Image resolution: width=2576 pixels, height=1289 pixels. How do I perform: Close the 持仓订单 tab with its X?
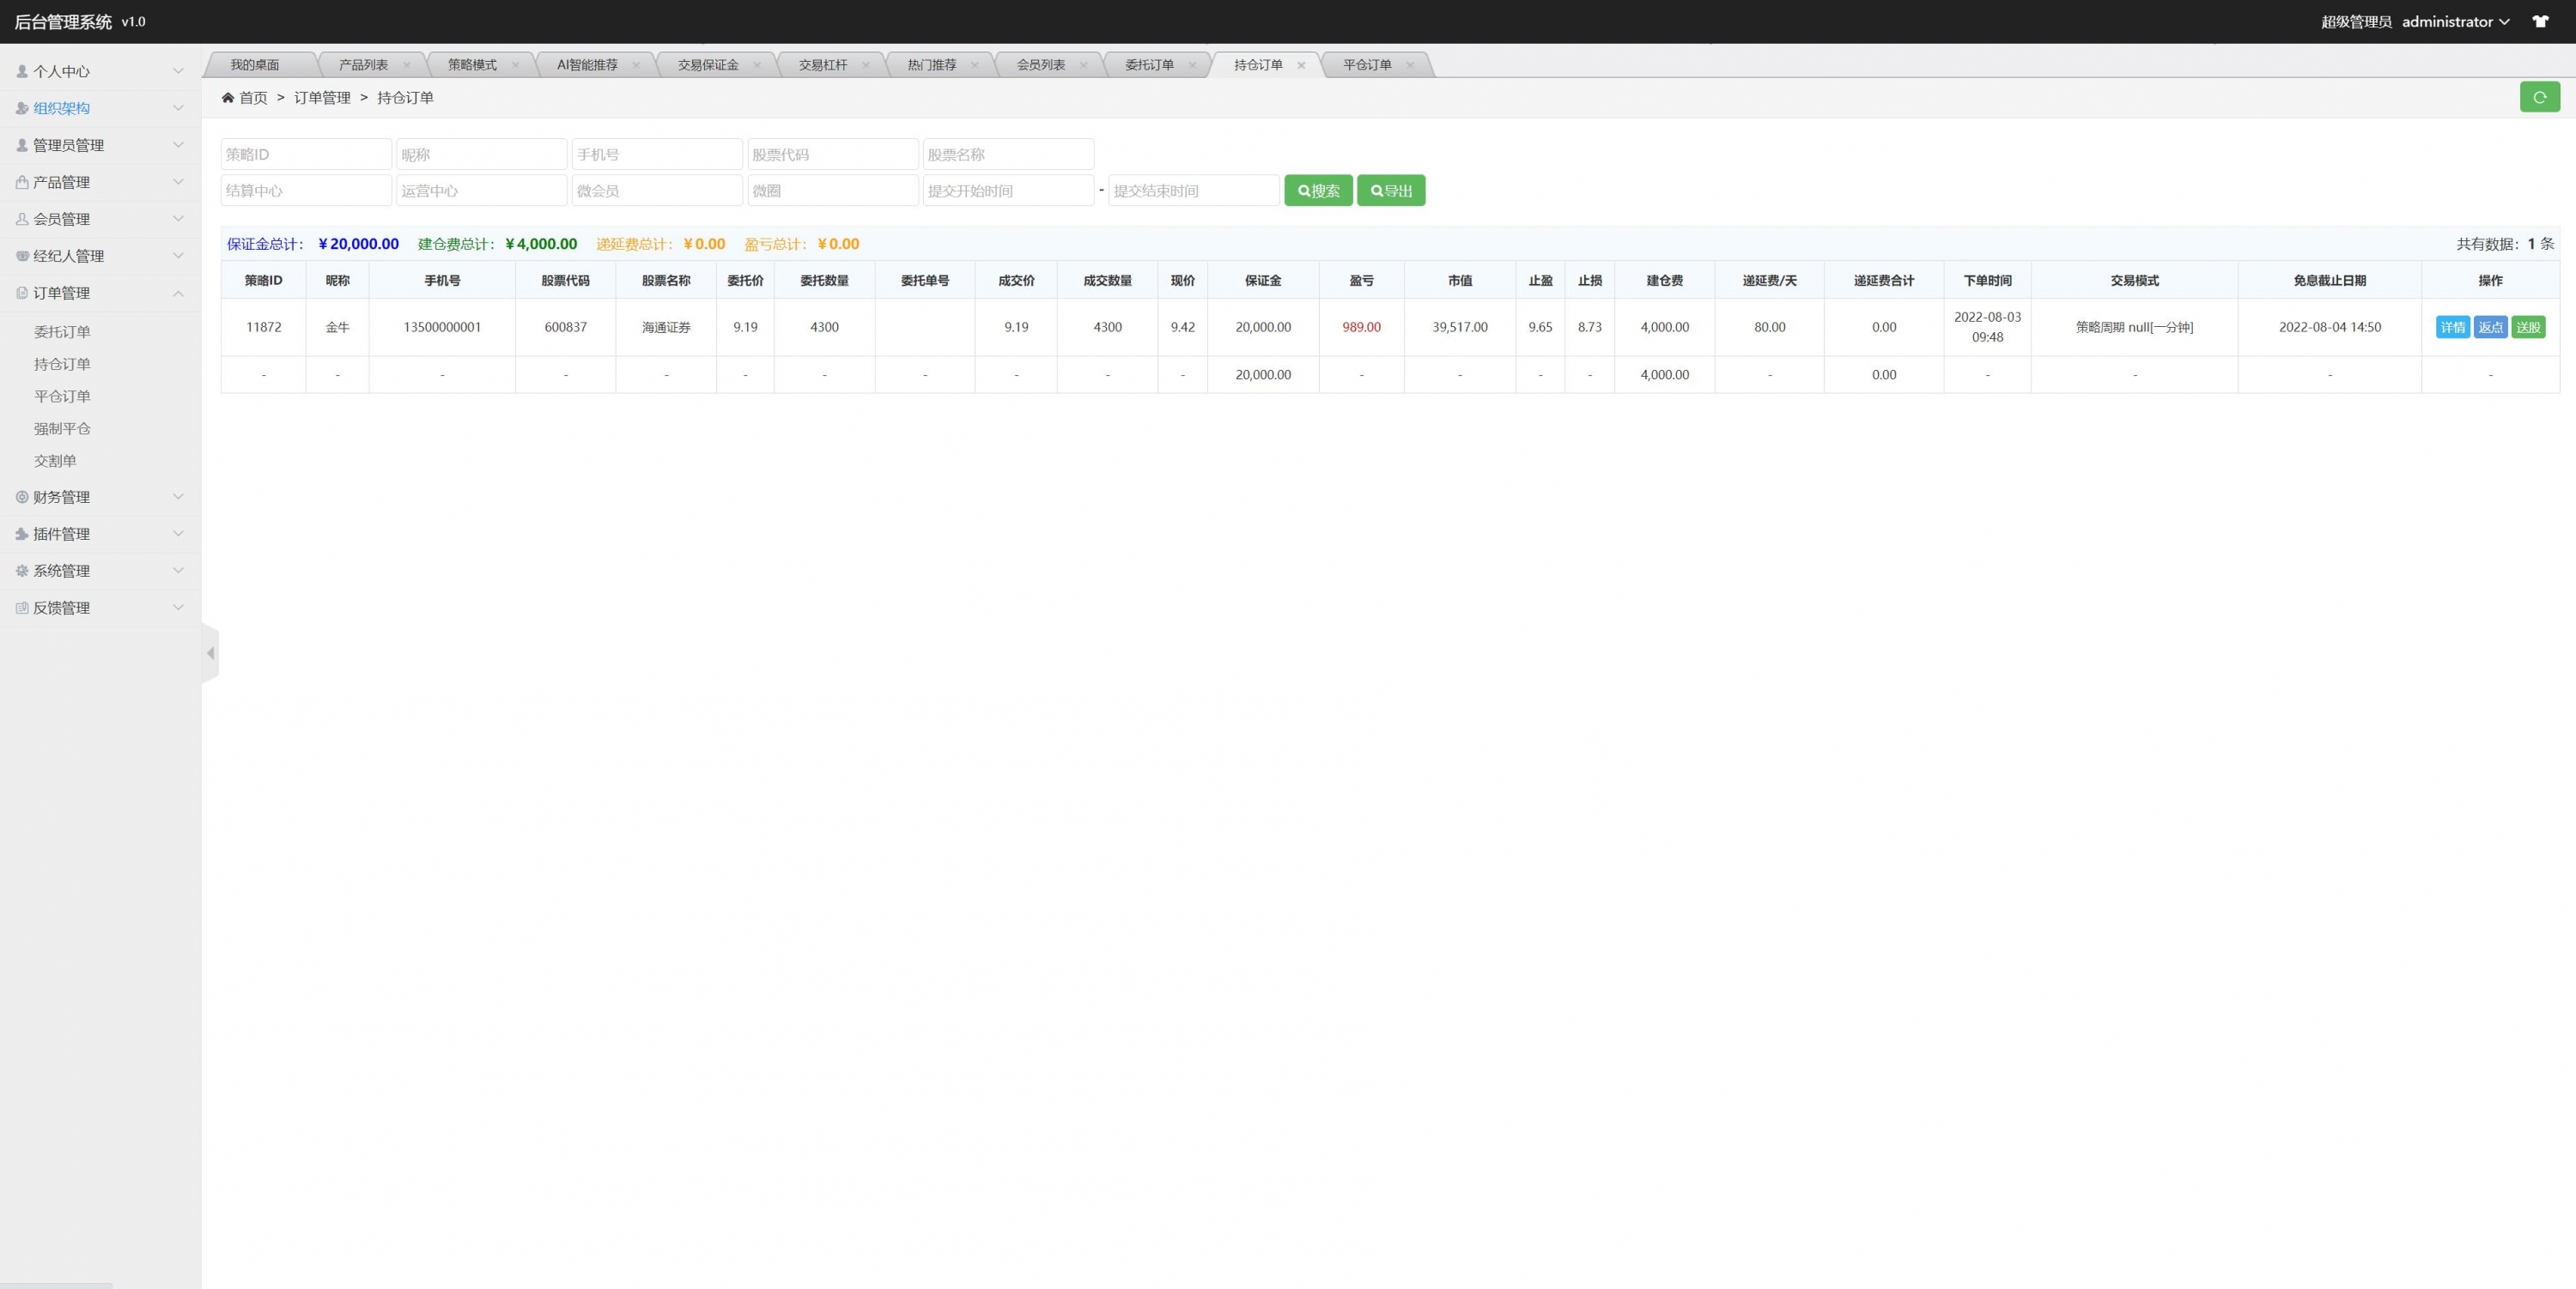click(1301, 65)
